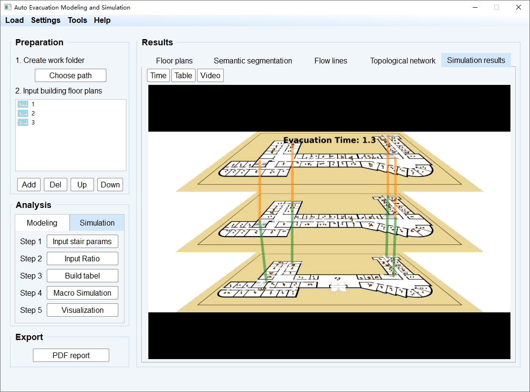Click the Build tabel button

(x=83, y=276)
